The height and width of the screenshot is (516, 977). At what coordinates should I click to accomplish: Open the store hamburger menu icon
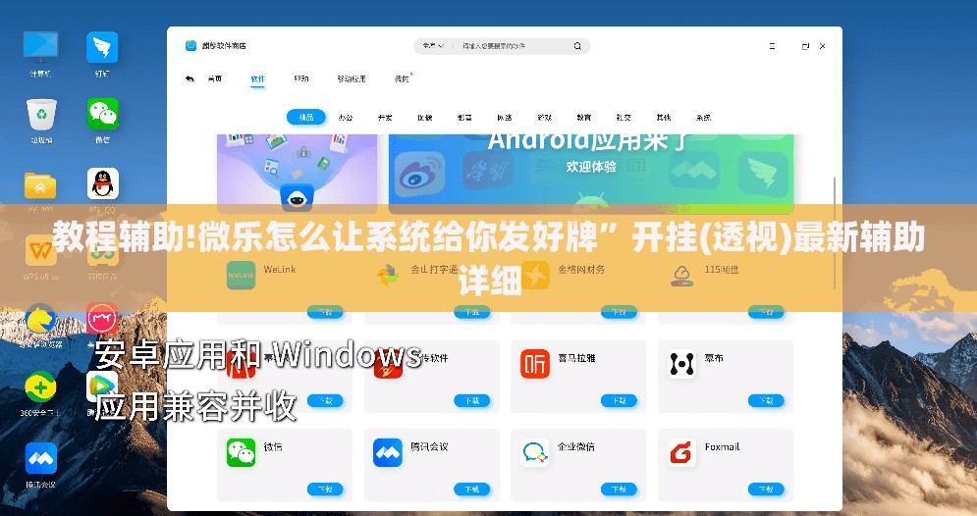(772, 46)
